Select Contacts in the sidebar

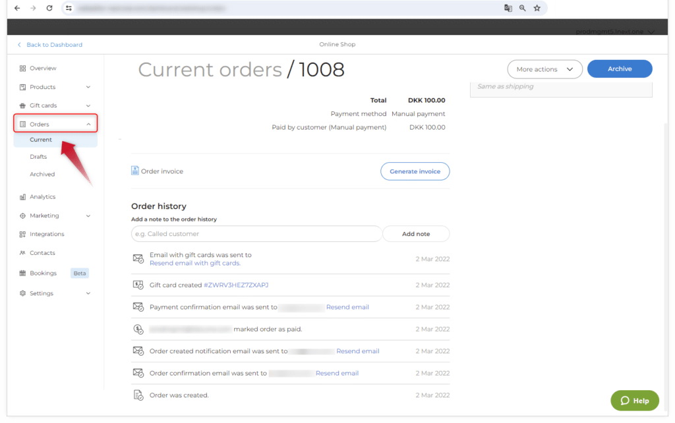[x=42, y=253]
